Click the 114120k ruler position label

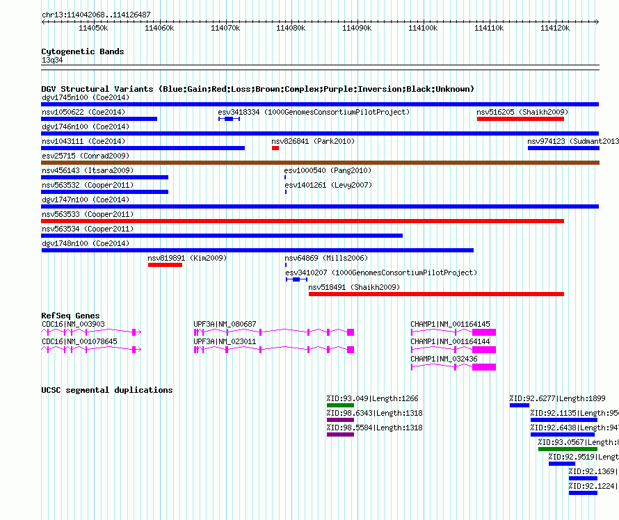pos(555,28)
